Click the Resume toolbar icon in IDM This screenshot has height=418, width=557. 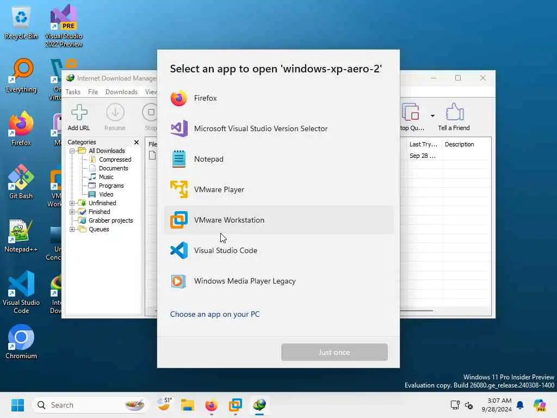click(x=115, y=118)
